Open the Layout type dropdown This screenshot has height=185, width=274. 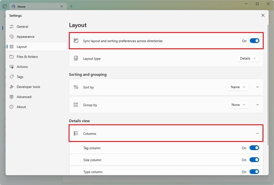pos(248,58)
